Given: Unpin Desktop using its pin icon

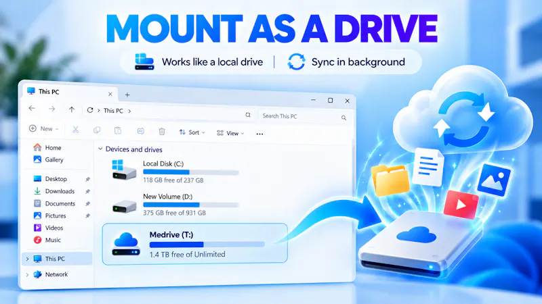Looking at the screenshot, I should click(x=88, y=179).
